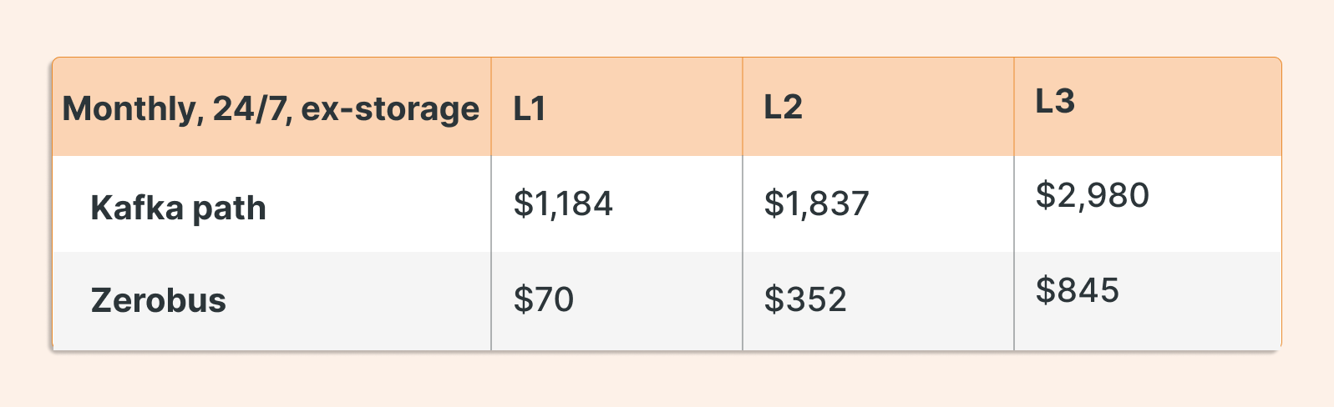Screen dimensions: 1334x407
Task: Click the L1 column header
Action: pos(529,108)
